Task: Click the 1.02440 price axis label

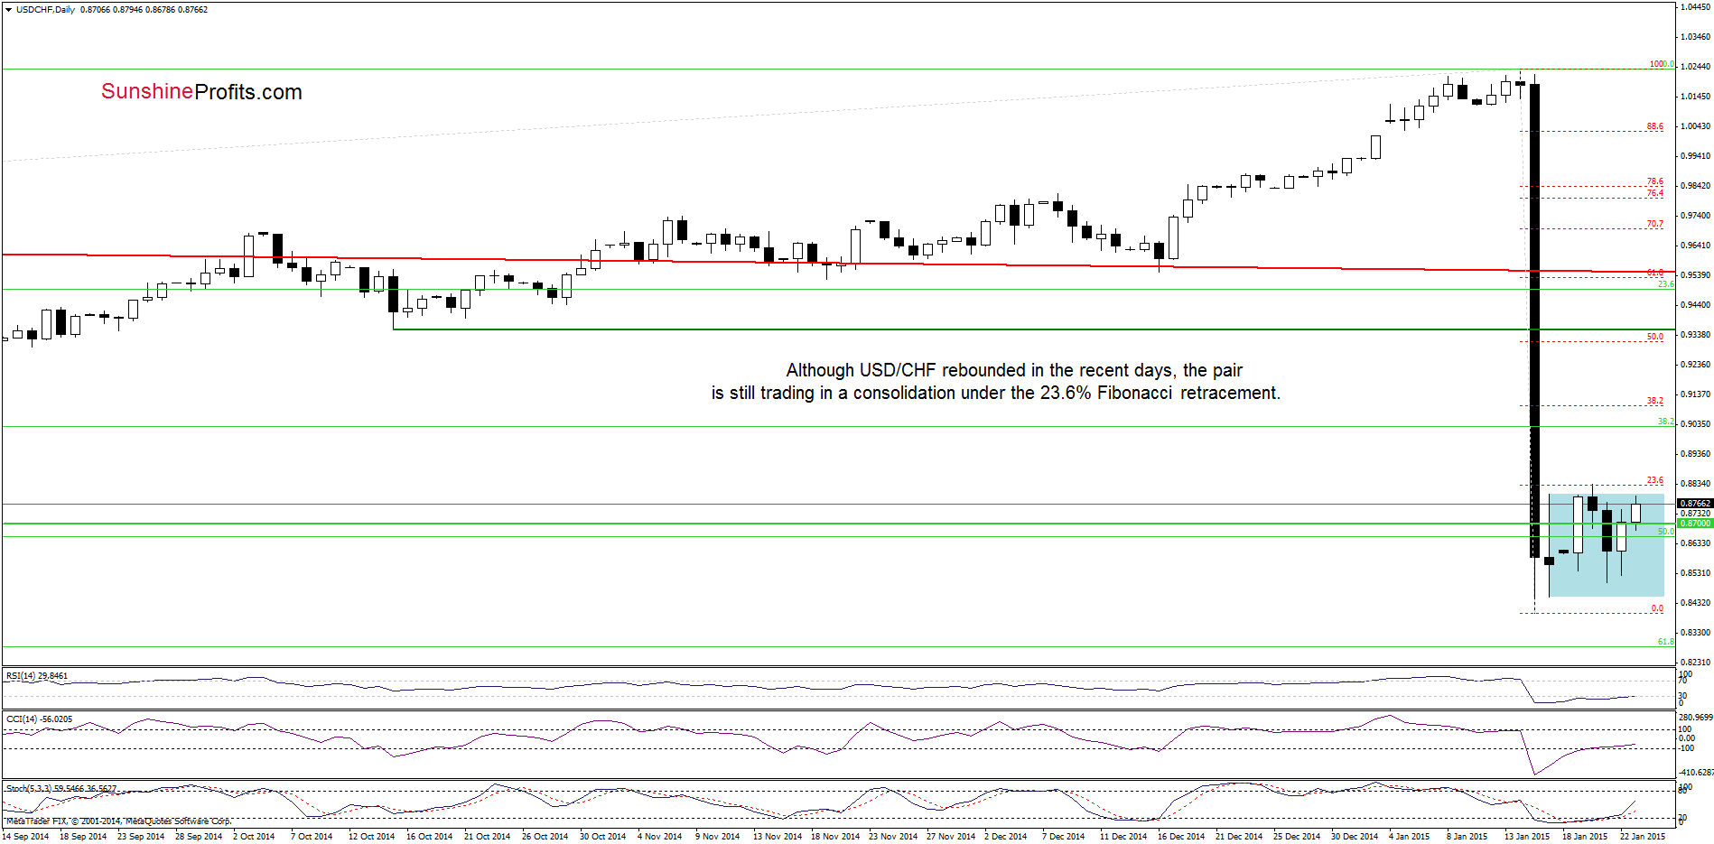Action: (x=1695, y=66)
